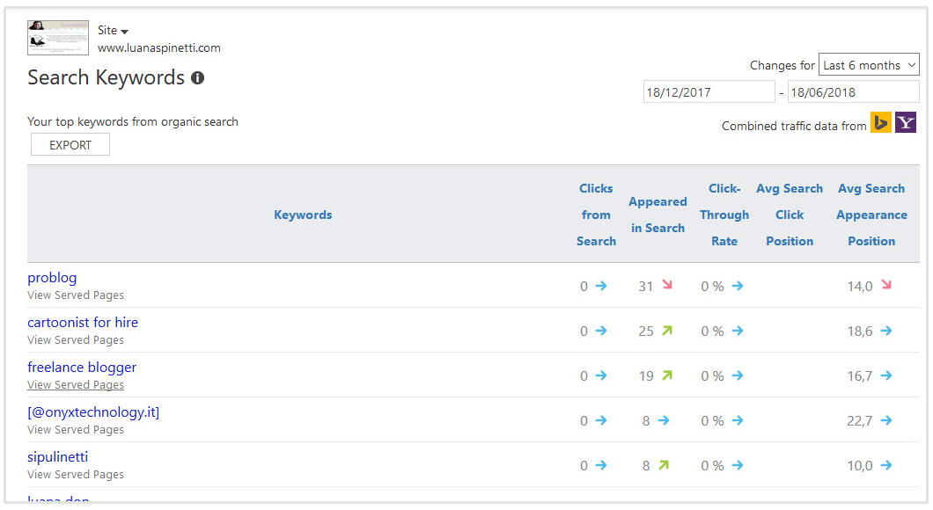Viewport: 933px width, 510px height.
Task: Click the EXPORT button
Action: click(x=70, y=144)
